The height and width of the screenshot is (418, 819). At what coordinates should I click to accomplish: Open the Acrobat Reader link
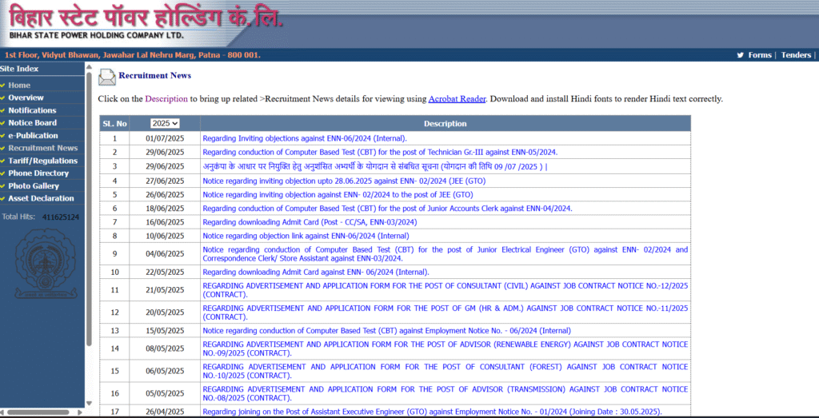pyautogui.click(x=457, y=98)
